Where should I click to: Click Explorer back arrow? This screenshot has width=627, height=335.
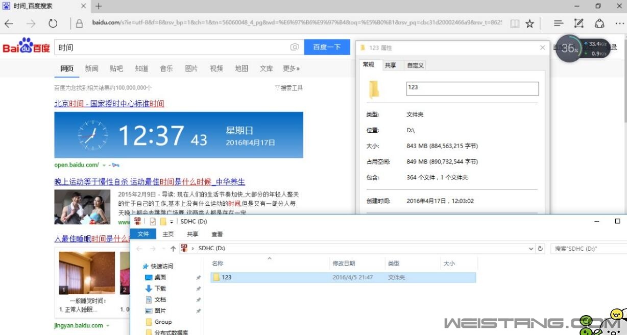click(139, 249)
